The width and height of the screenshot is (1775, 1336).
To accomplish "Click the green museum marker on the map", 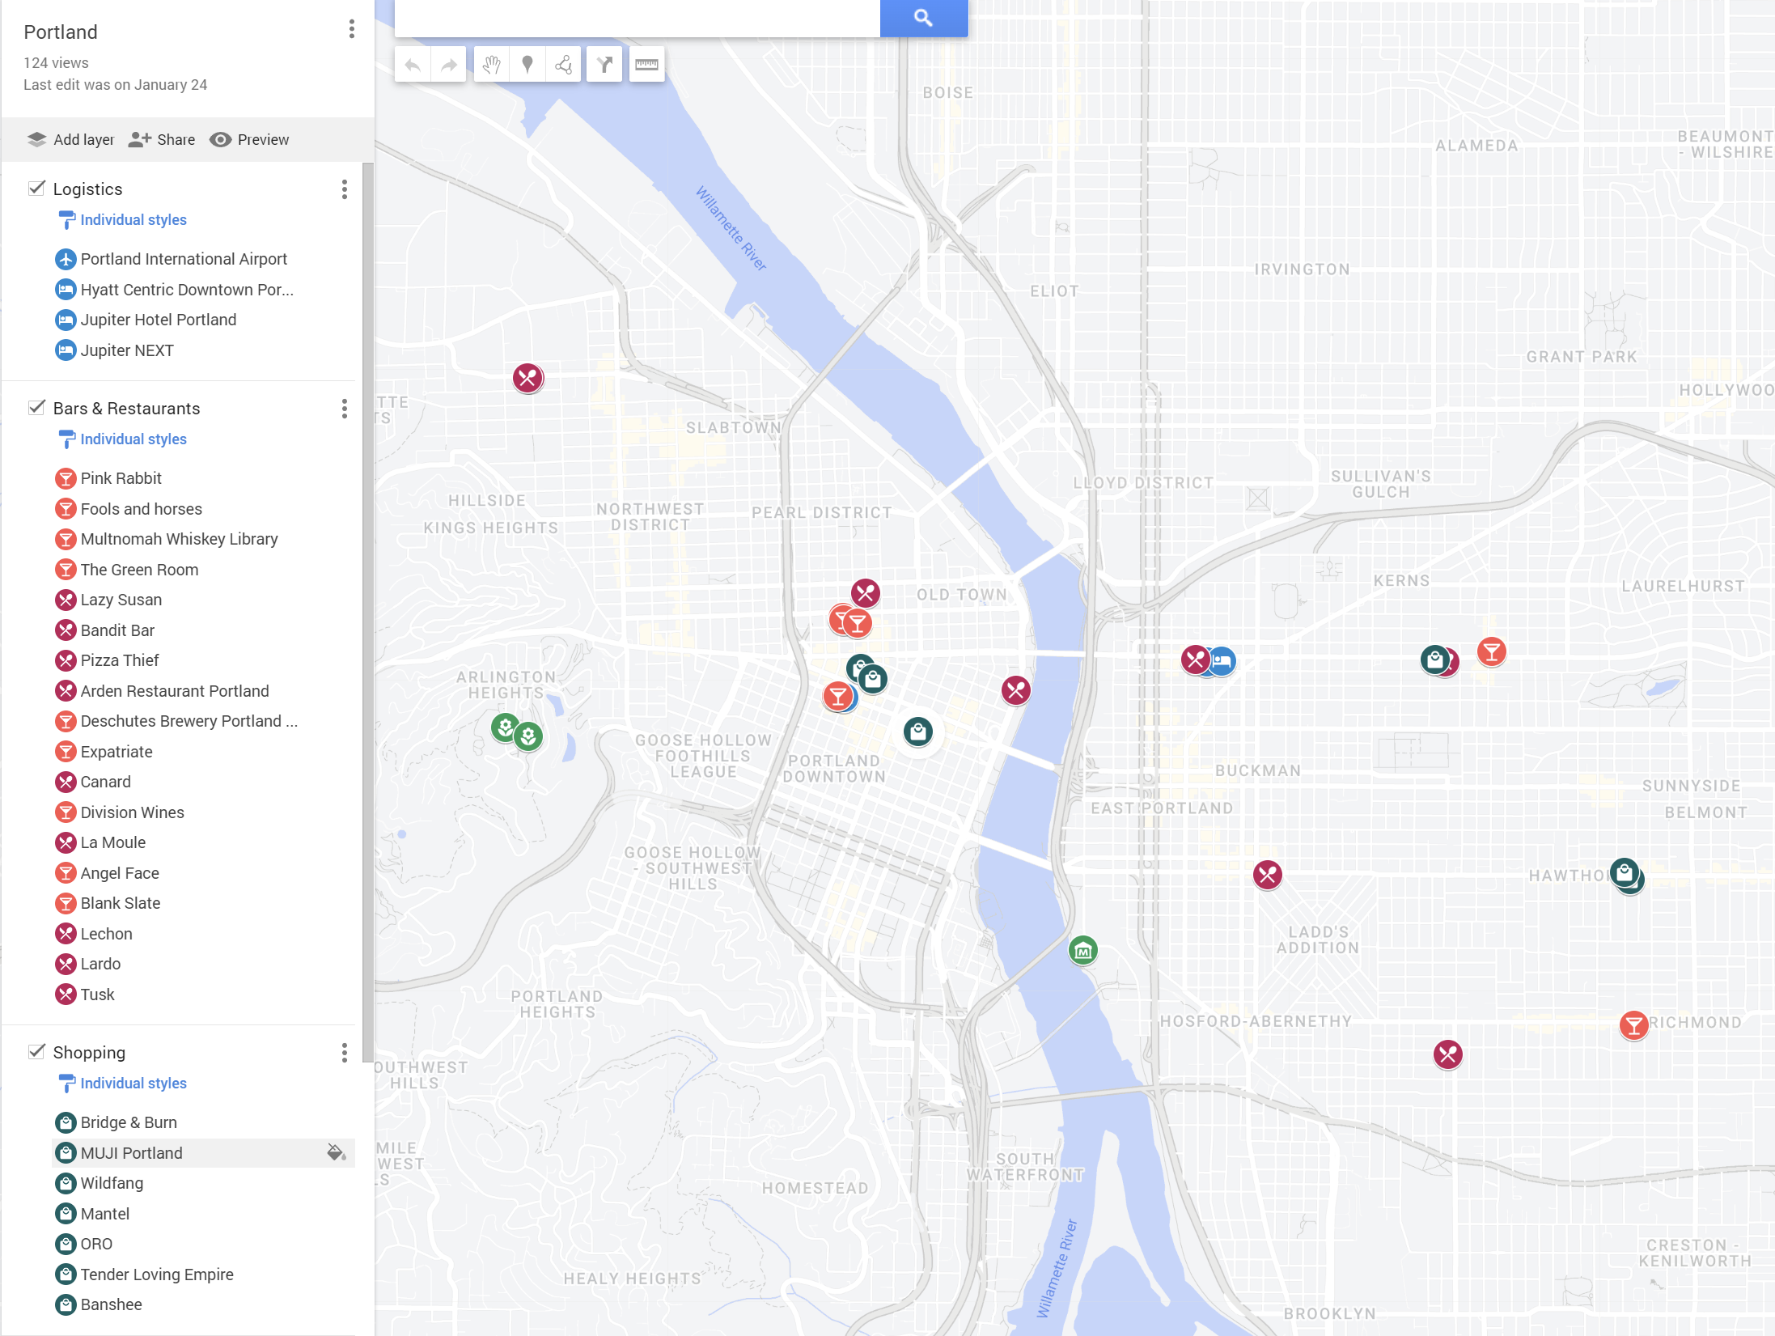I will tap(1083, 951).
